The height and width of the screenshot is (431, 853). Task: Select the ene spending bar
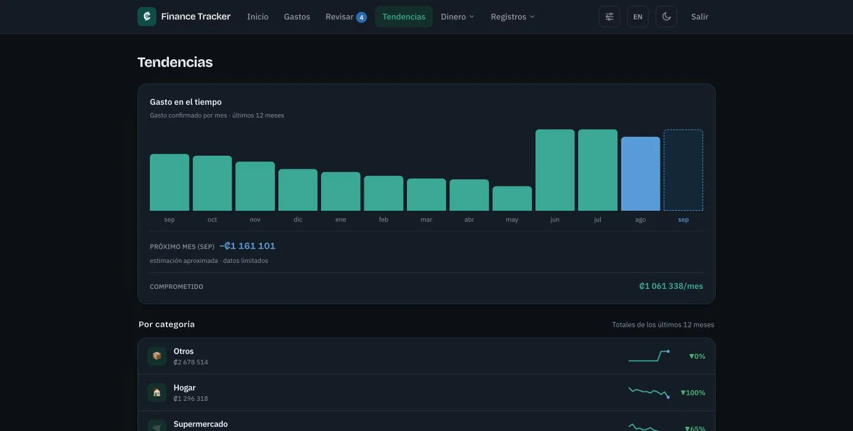341,191
